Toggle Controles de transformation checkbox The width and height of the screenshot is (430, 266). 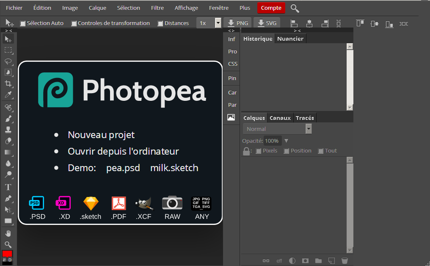click(74, 24)
